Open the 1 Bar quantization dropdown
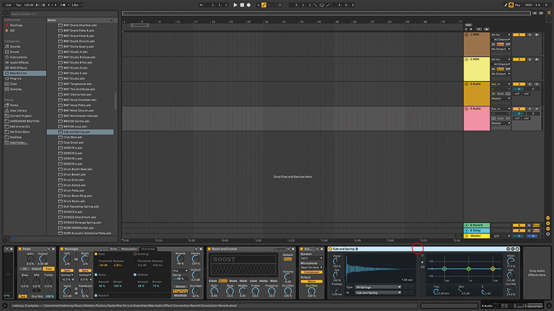 (77, 5)
